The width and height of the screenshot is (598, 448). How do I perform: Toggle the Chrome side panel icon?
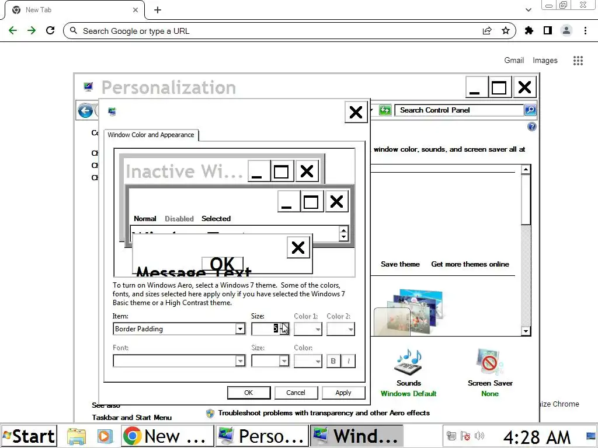[x=548, y=31]
